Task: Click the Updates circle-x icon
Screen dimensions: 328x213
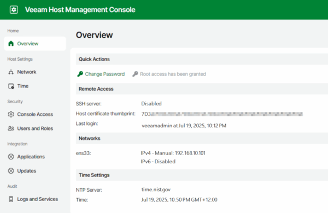Action: [x=11, y=171]
